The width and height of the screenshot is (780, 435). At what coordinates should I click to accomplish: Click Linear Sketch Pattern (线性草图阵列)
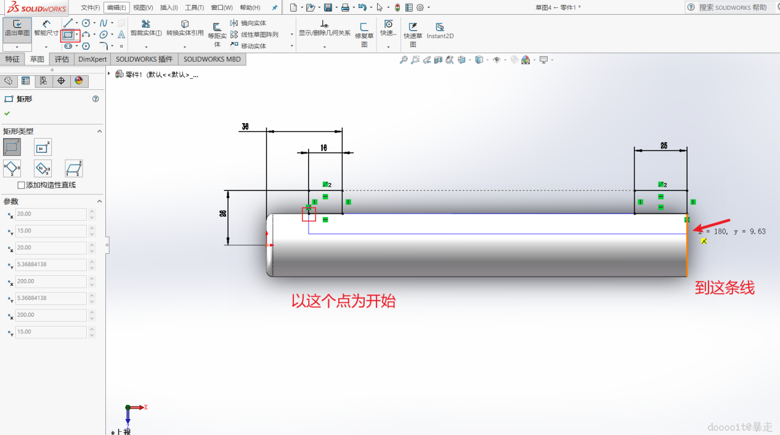click(254, 35)
